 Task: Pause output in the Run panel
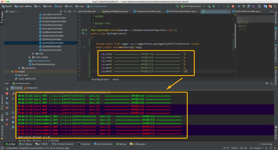(x=7, y=98)
